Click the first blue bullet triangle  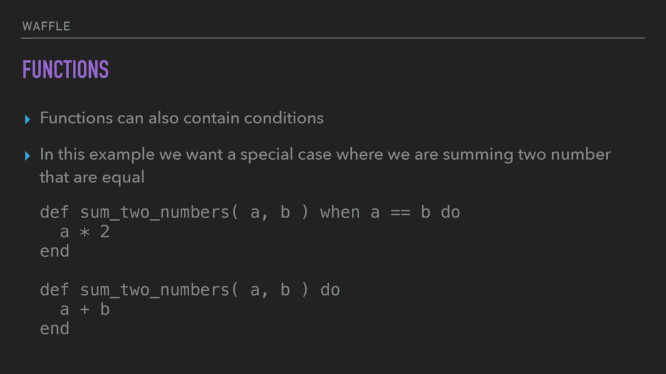click(x=27, y=119)
